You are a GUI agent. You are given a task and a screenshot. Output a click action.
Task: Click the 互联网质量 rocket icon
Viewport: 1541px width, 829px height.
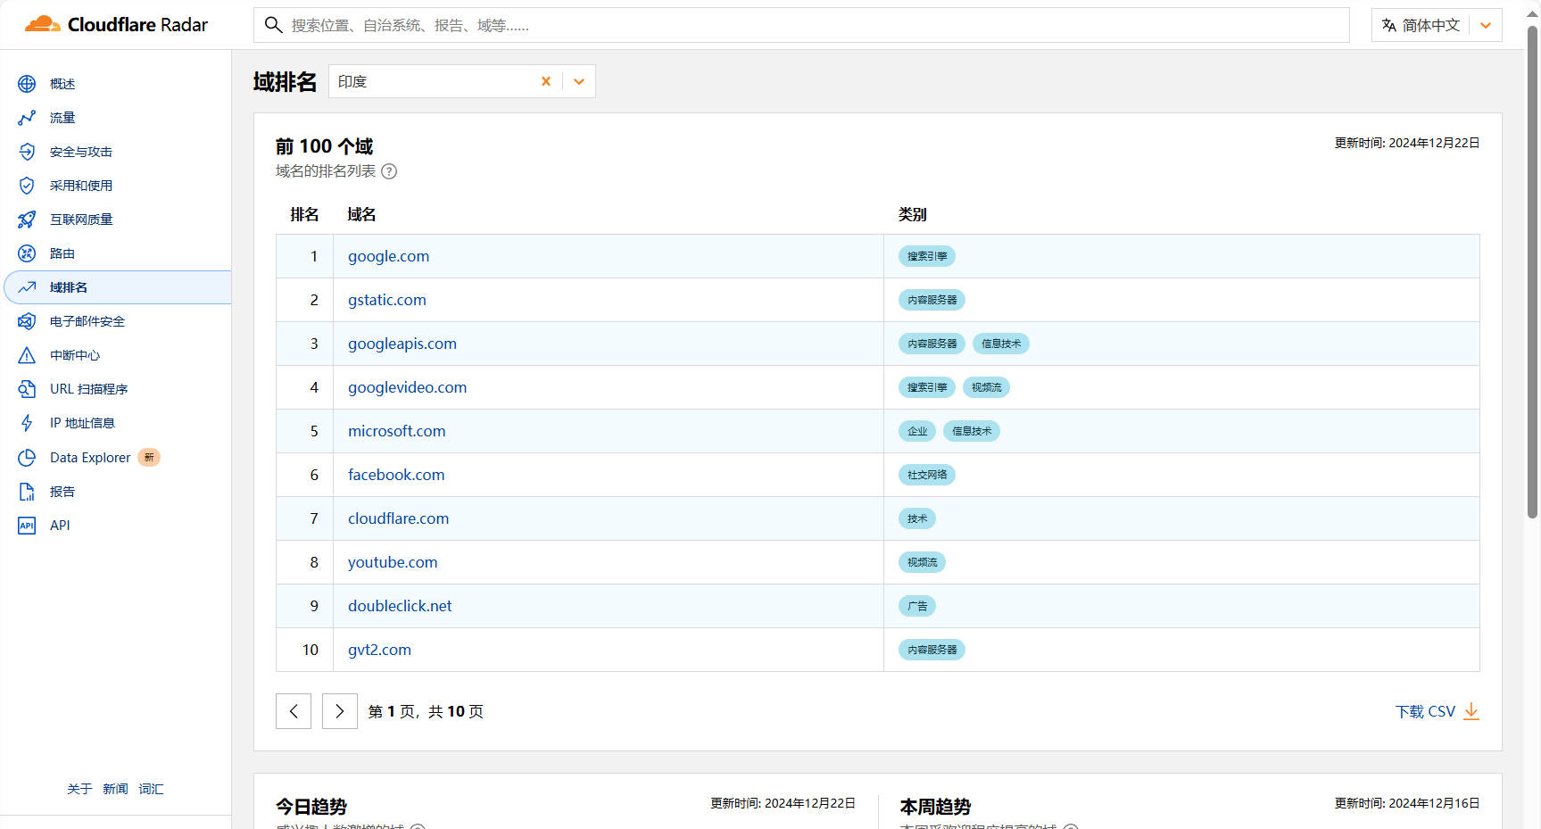pyautogui.click(x=27, y=220)
